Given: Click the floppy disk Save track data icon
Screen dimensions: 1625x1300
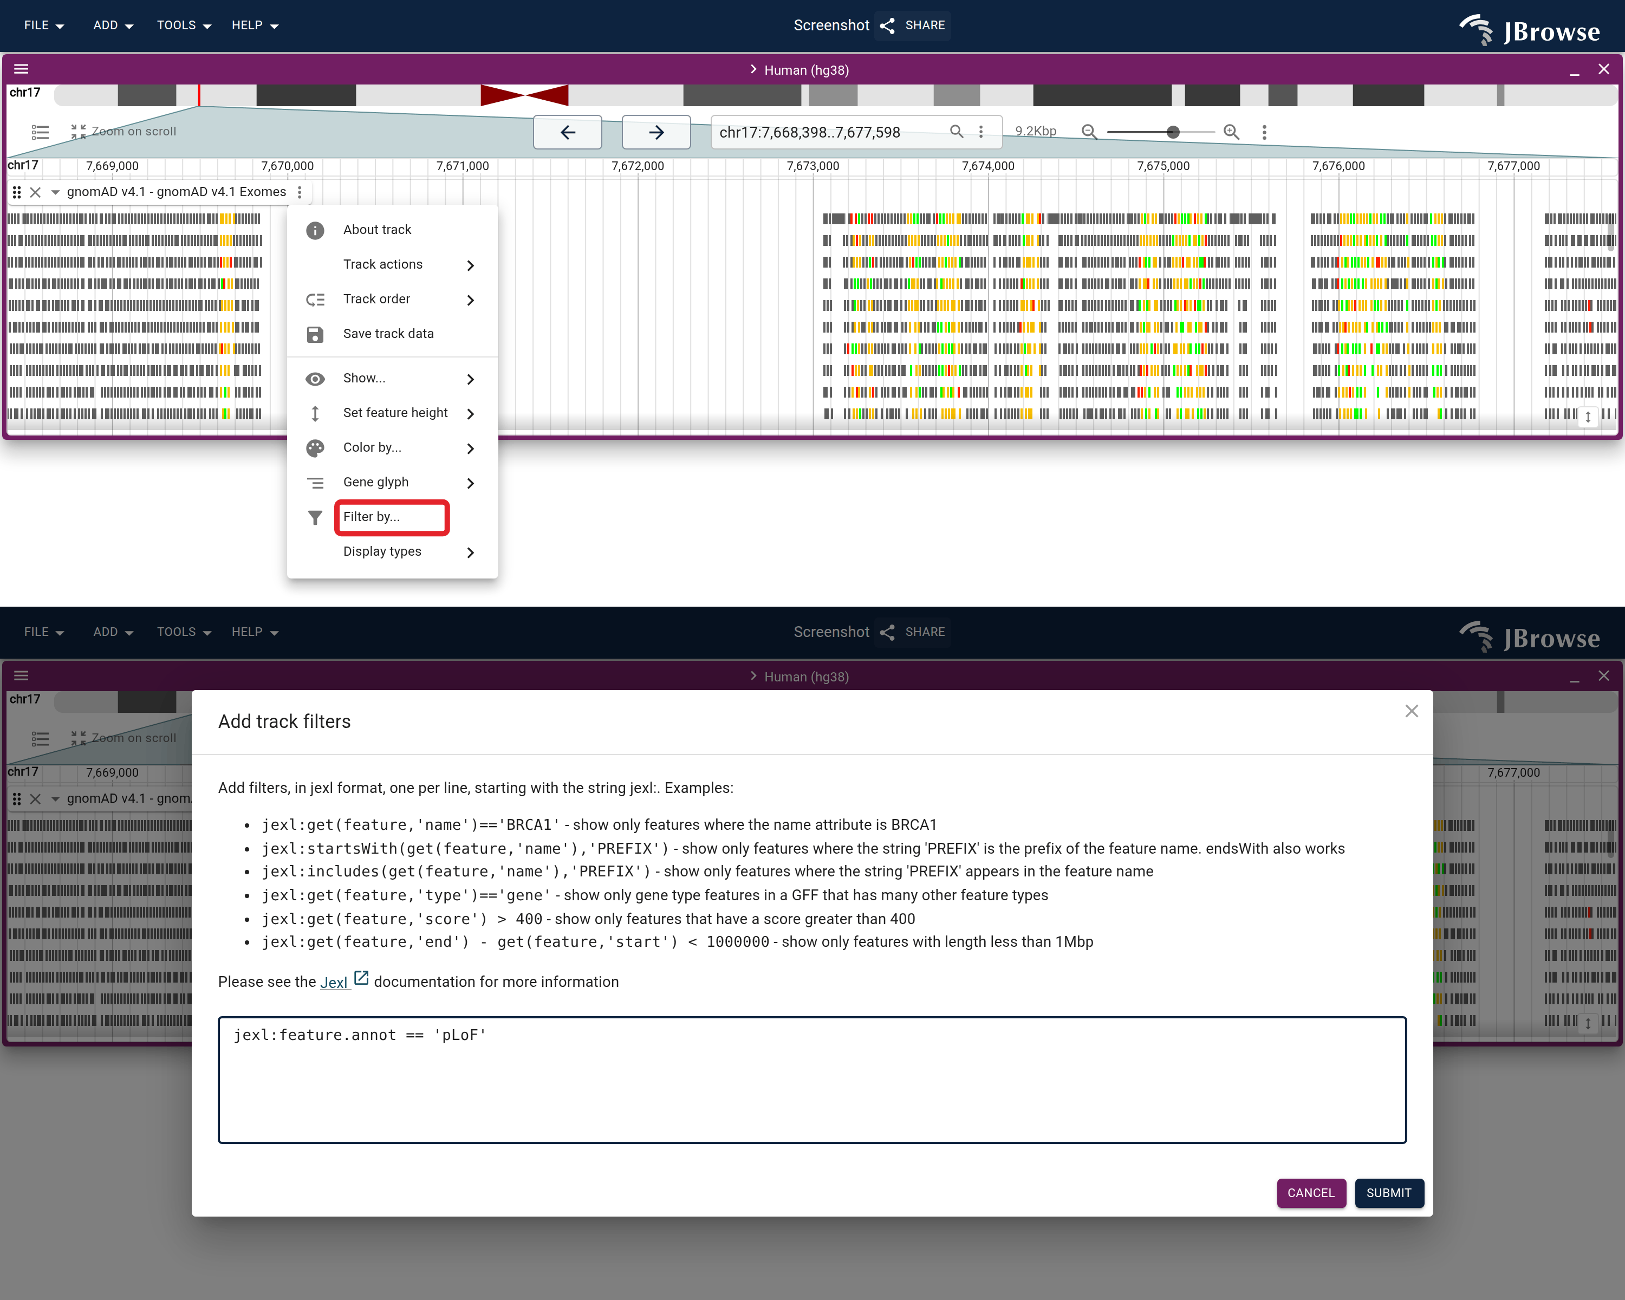Looking at the screenshot, I should pos(315,334).
